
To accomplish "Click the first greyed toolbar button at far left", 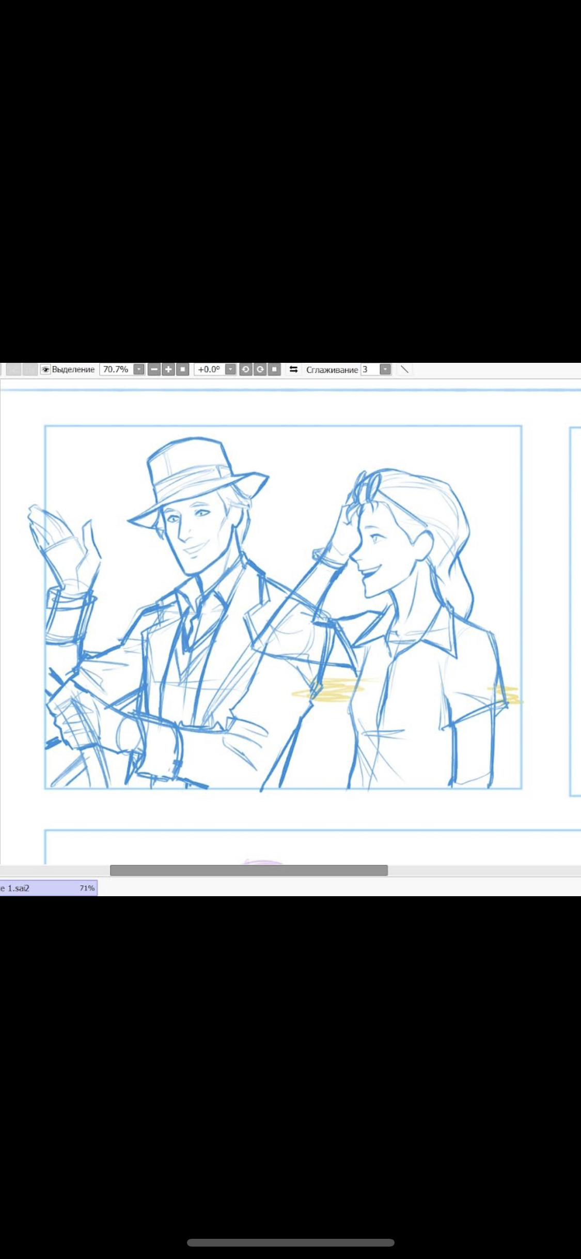I will [14, 370].
